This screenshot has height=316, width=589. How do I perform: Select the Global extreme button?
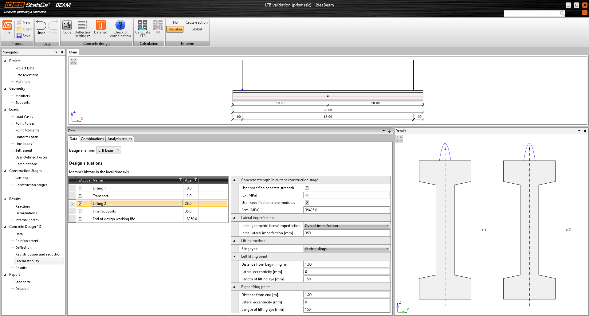click(x=197, y=29)
